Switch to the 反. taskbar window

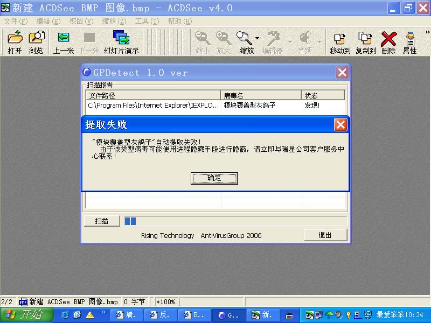(161, 315)
